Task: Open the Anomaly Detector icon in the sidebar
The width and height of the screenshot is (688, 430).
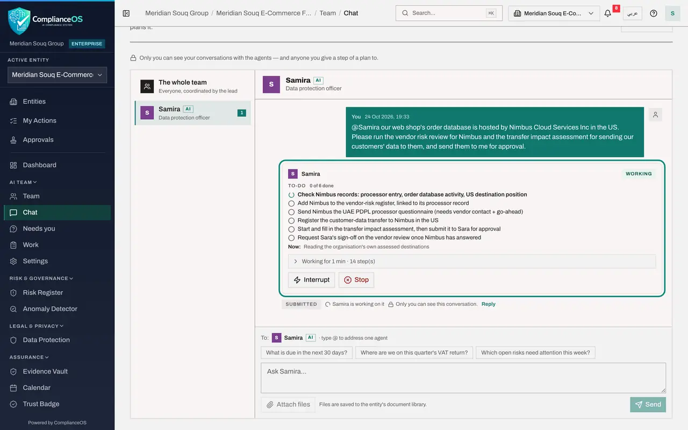Action: (x=14, y=309)
